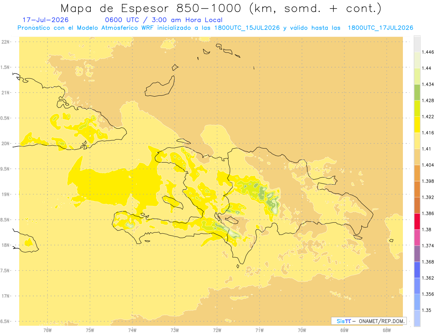This screenshot has width=434, height=335.
Task: Click the '20N' latitude label
Action: tap(5, 143)
